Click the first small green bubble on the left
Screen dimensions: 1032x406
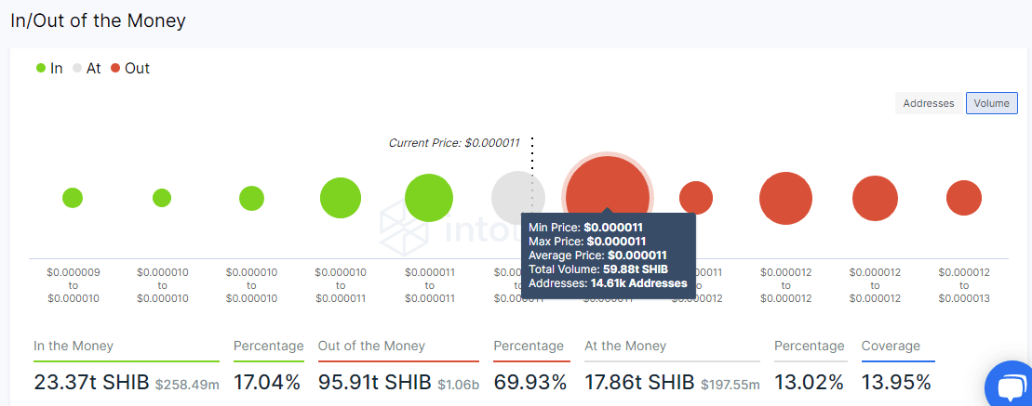tap(73, 198)
